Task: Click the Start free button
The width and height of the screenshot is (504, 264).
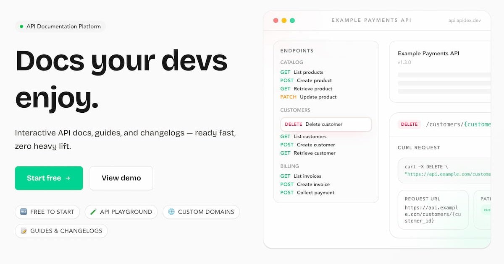Action: 49,178
